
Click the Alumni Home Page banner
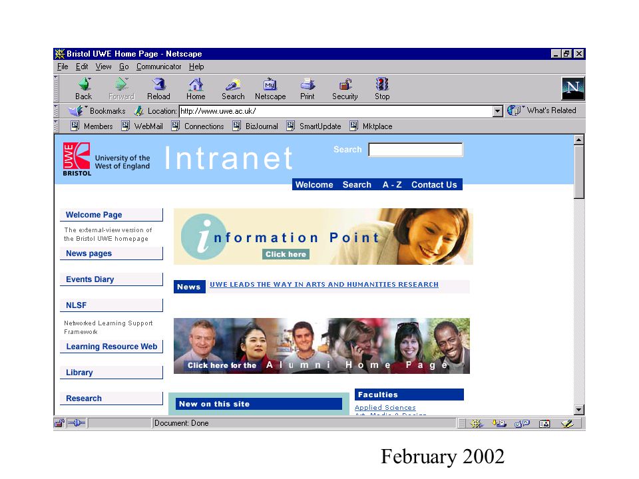(321, 346)
